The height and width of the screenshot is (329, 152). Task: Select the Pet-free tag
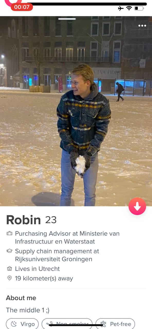point(115,324)
